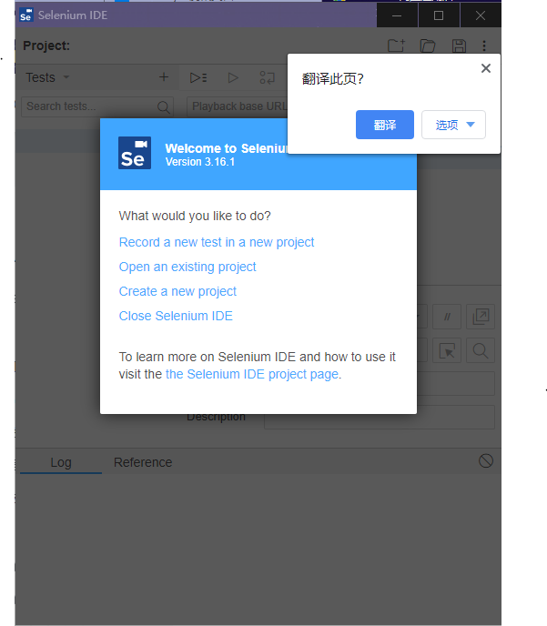Click the blue 翻译 translate button
The image size is (547, 626).
(x=385, y=125)
